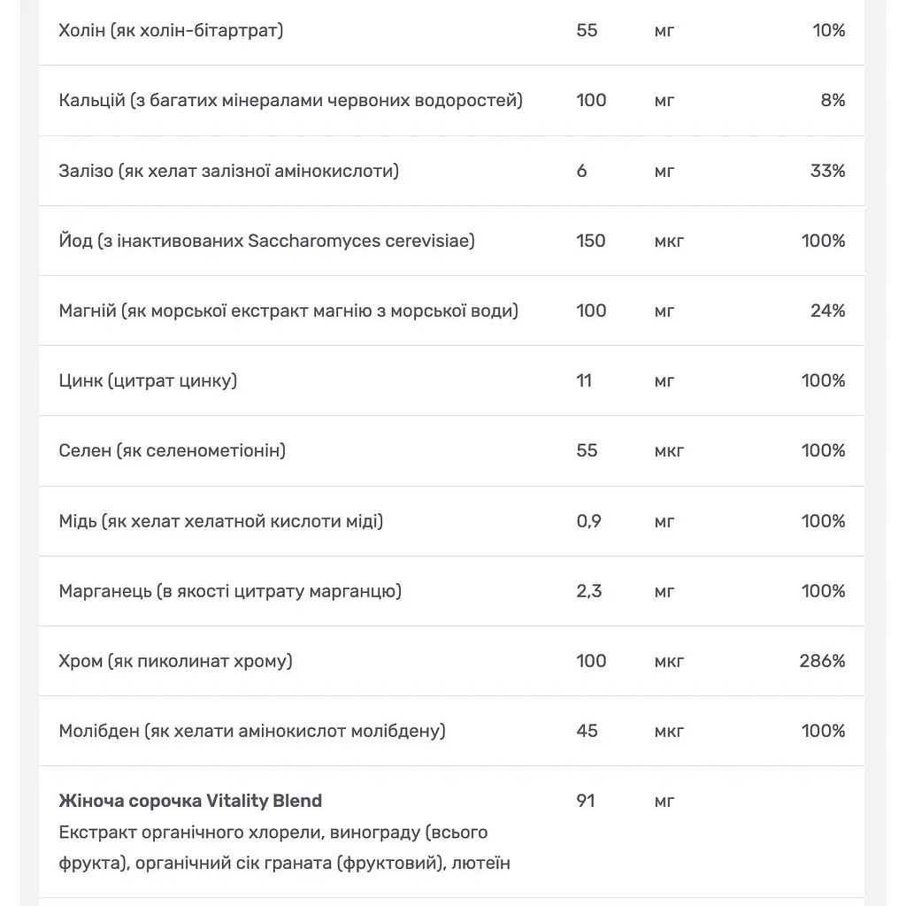Click the Цинк (цитрат цинку) text
906x906 pixels.
(148, 380)
